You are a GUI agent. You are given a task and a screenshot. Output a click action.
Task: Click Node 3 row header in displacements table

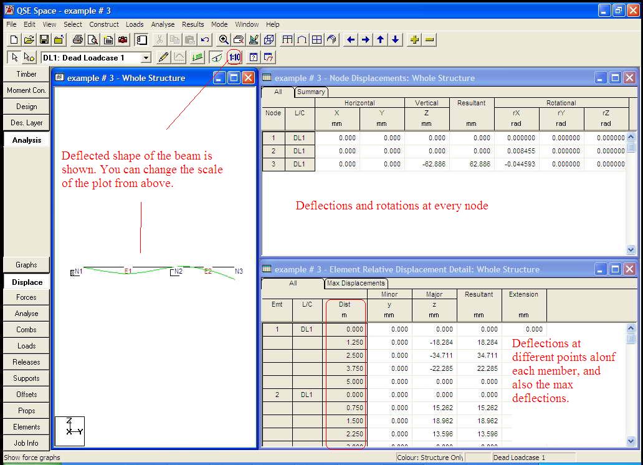[x=274, y=164]
